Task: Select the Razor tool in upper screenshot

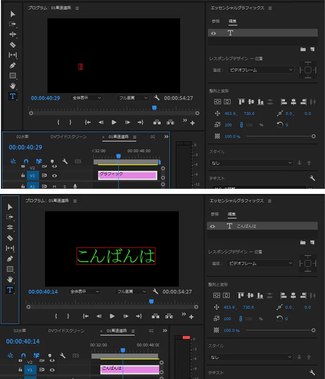Action: pos(13,45)
